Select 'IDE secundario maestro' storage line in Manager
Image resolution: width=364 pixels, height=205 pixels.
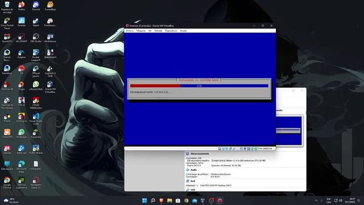(x=226, y=161)
